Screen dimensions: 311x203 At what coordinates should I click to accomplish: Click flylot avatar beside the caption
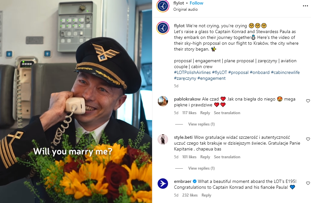(x=162, y=28)
